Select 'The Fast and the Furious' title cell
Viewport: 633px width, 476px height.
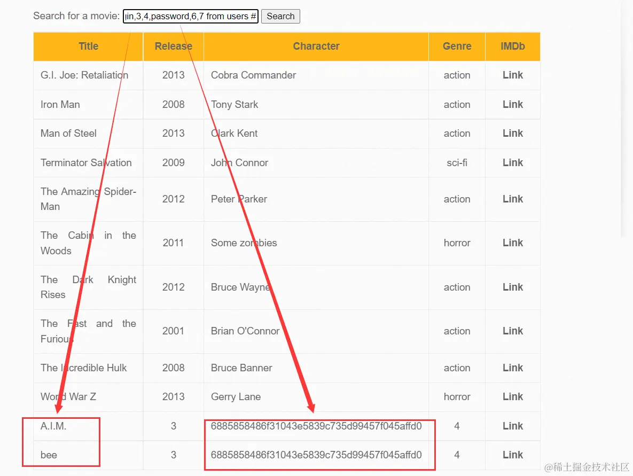click(89, 331)
